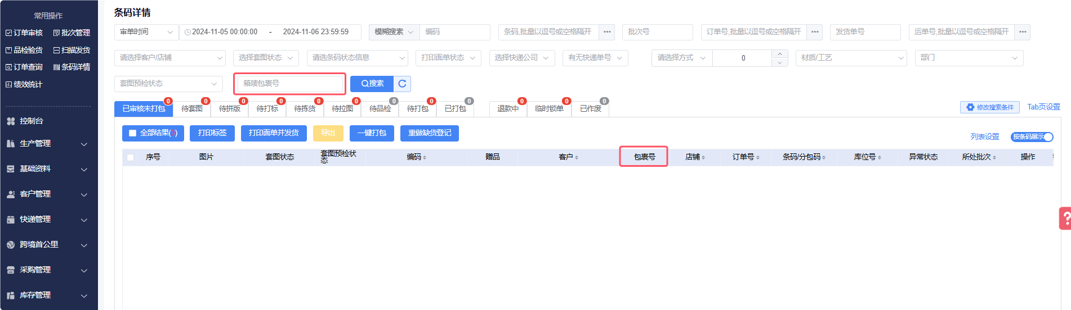Open 条码详情 shortcut in sidebar
Viewport: 1071px width, 310px height.
click(x=72, y=67)
